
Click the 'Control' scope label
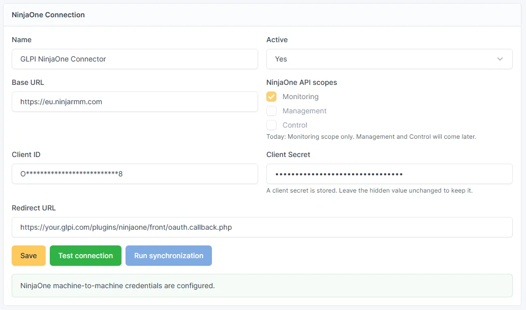(295, 125)
